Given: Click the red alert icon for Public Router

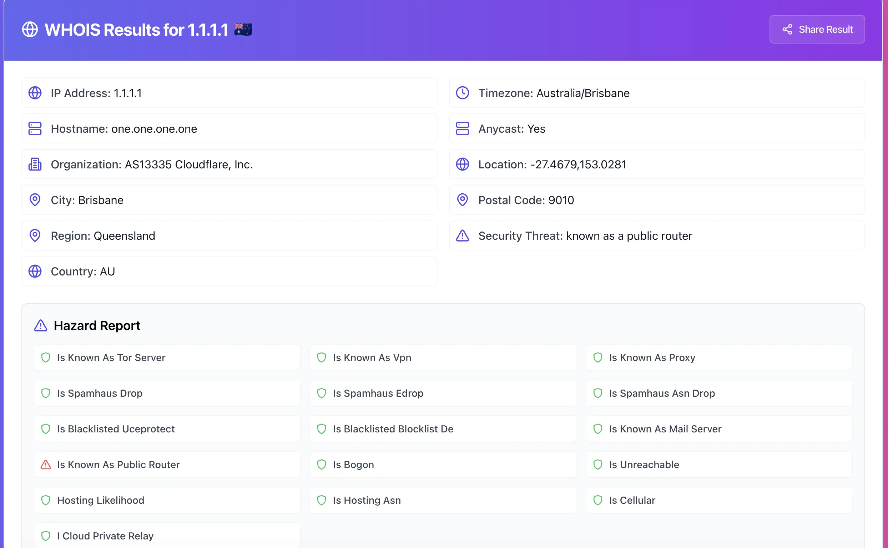Looking at the screenshot, I should (46, 464).
